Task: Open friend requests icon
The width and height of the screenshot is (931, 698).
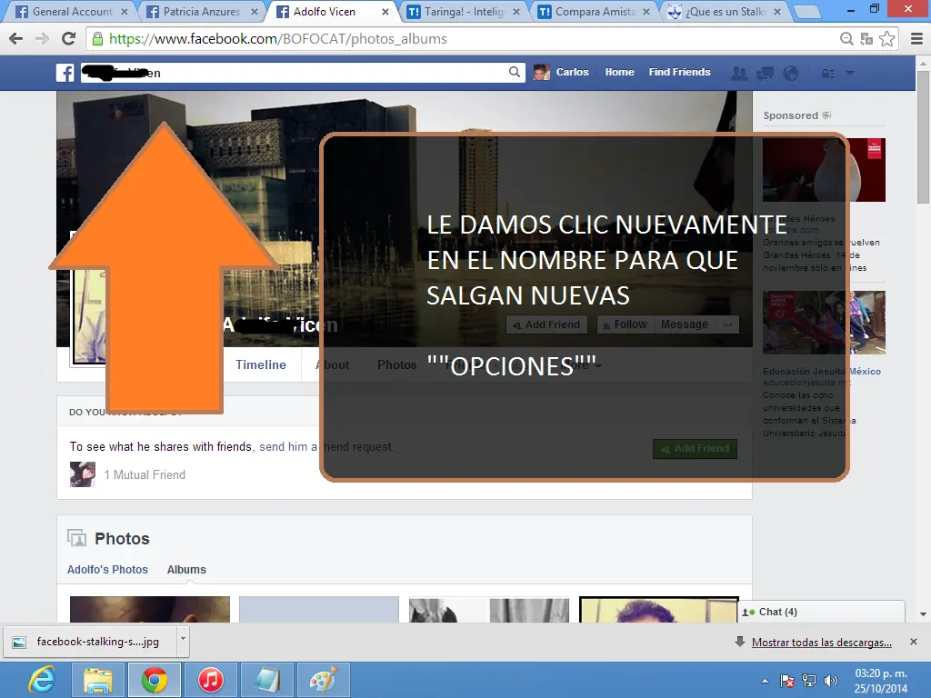Action: pos(739,73)
